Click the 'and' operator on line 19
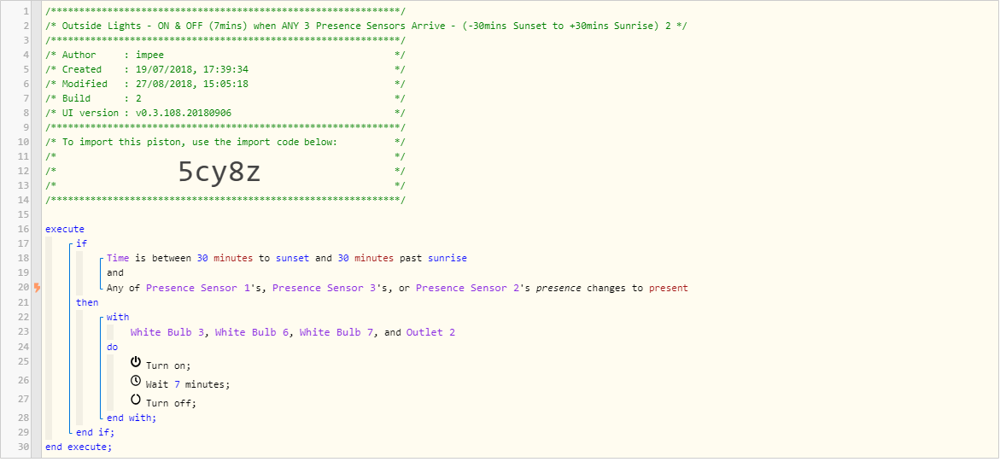Image resolution: width=1006 pixels, height=462 pixels. click(x=115, y=273)
